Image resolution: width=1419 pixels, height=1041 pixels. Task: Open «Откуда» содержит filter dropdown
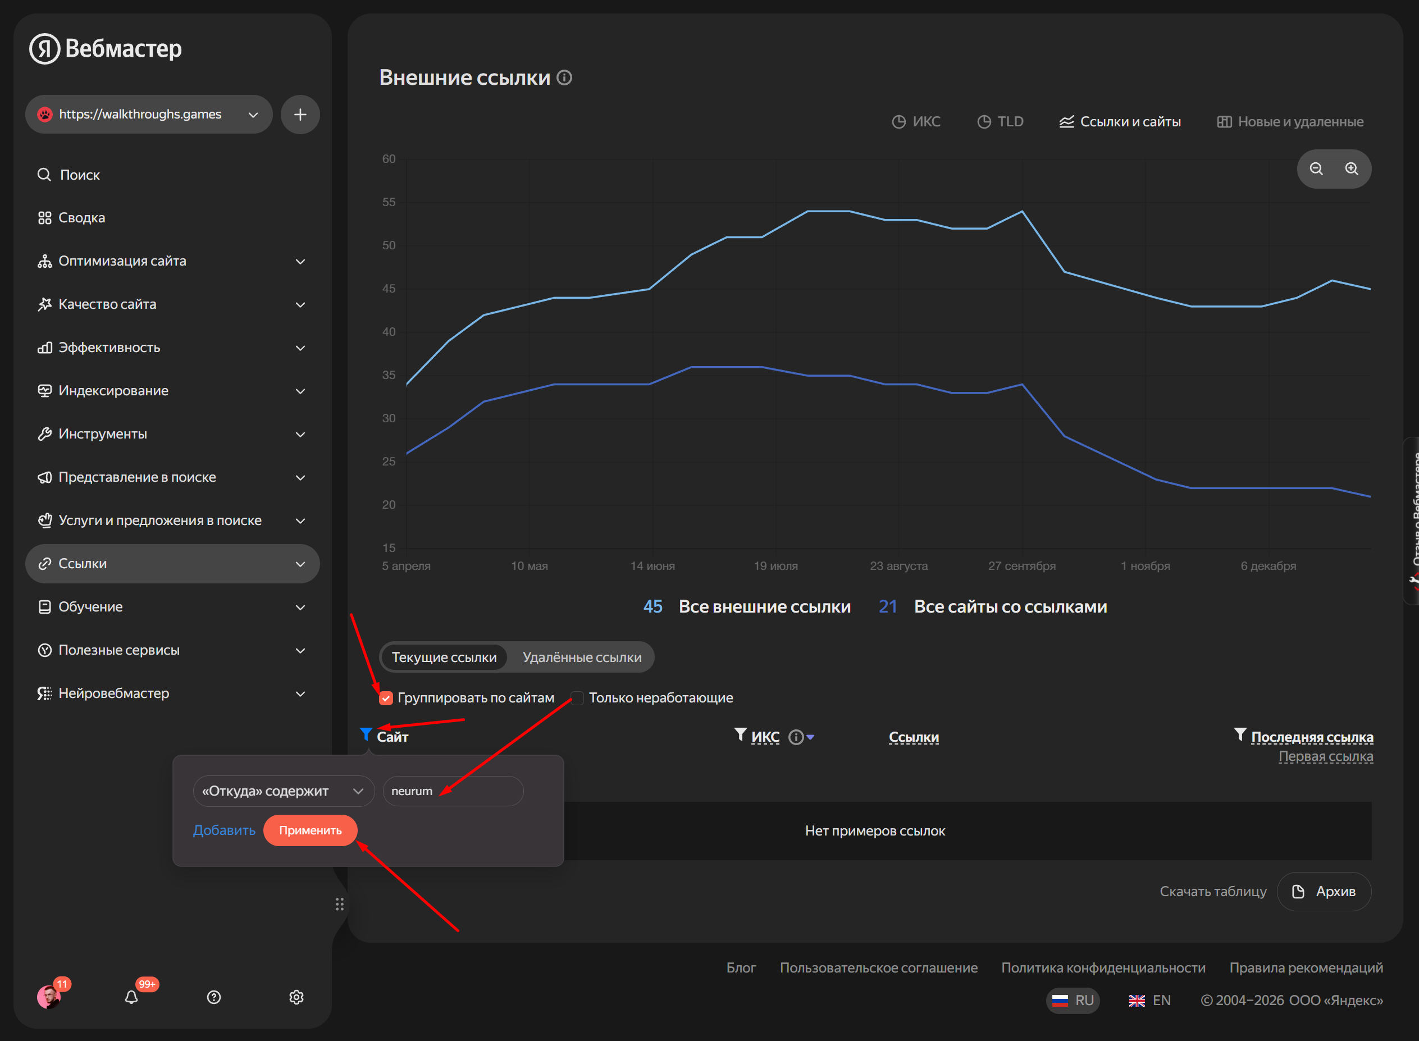coord(283,791)
